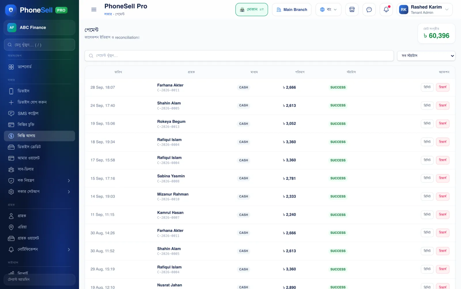The image size is (461, 289).
Task: Open the notifications bell icon
Action: (x=386, y=9)
